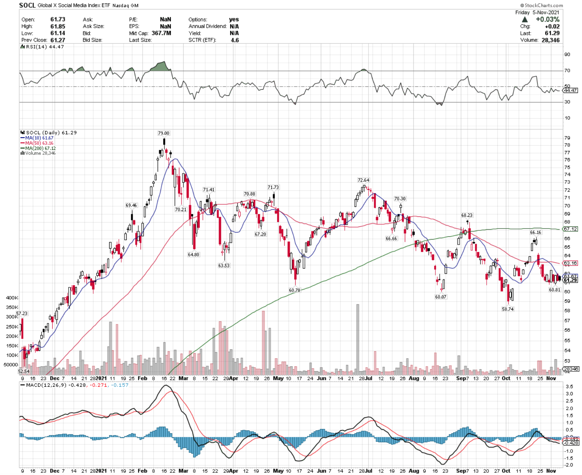This screenshot has height=475, width=582.
Task: Click the 72.64 high annotation
Action: [x=364, y=180]
